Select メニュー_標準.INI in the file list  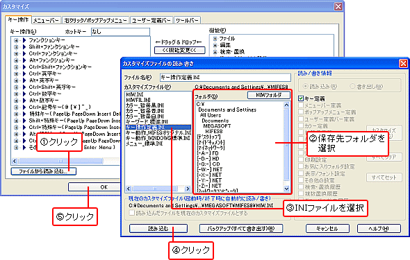pyautogui.click(x=145, y=144)
